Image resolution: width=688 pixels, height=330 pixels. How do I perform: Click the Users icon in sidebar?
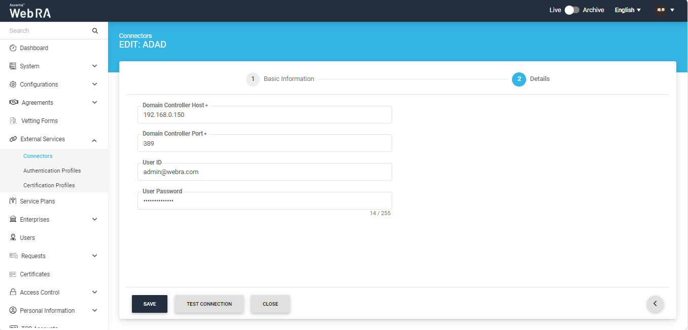point(13,238)
